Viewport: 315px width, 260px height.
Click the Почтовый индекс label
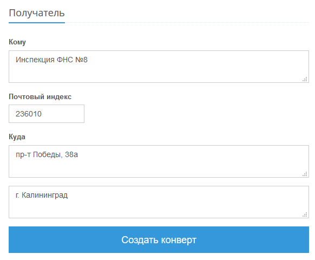coord(40,97)
